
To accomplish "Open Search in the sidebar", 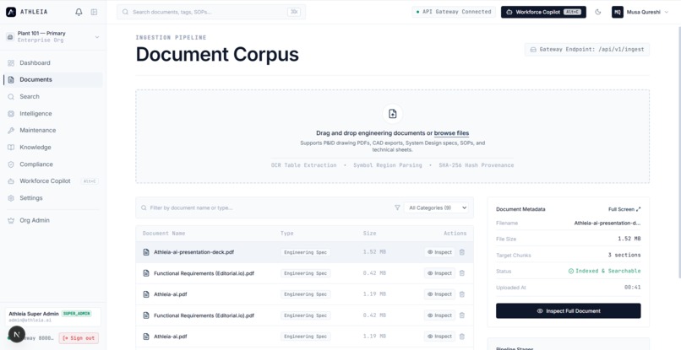I will (53, 97).
